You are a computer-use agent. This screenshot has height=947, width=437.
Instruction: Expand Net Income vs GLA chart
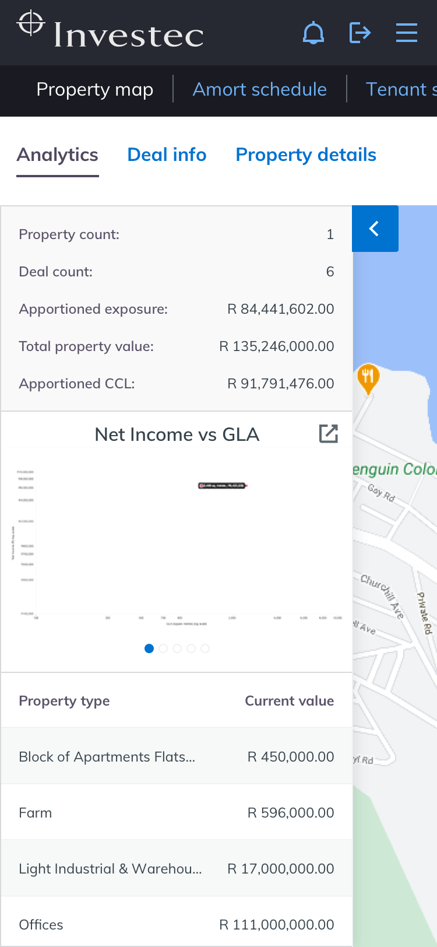click(329, 434)
